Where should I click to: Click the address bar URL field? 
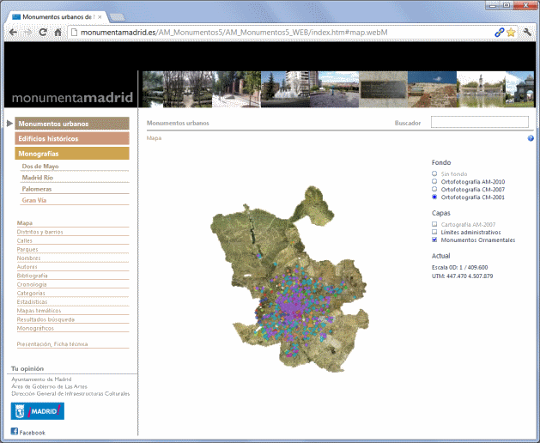[281, 33]
